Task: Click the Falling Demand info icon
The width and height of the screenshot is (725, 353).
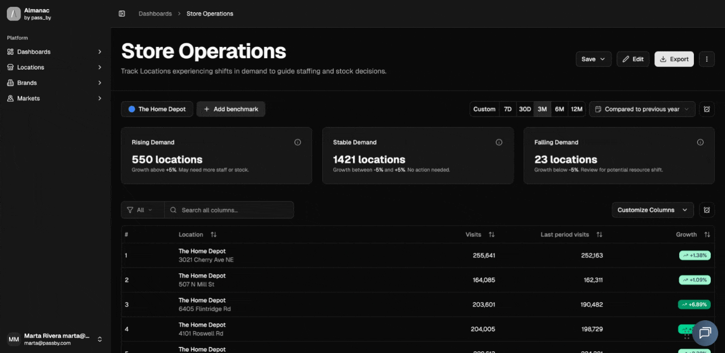Action: (700, 143)
